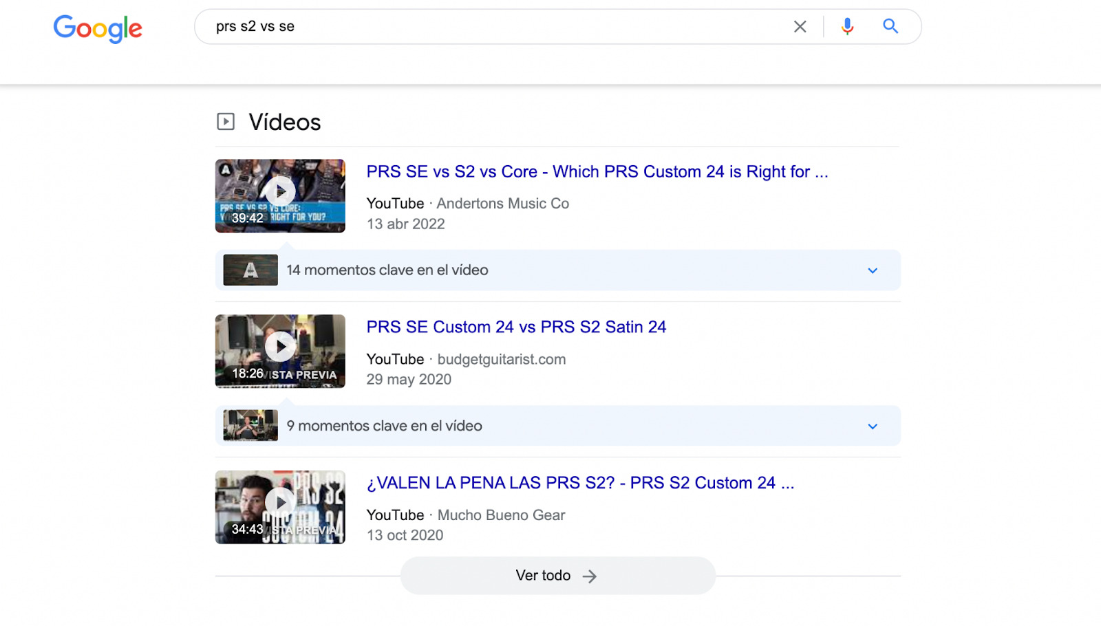The height and width of the screenshot is (626, 1101).
Task: Start voice search with the microphone icon
Action: (x=847, y=27)
